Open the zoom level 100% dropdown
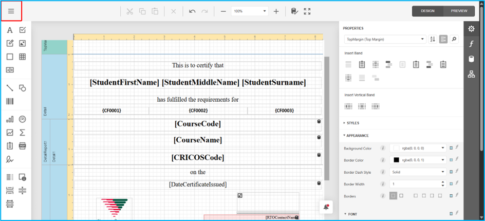Screen dimensions: 485x221 click(265, 11)
